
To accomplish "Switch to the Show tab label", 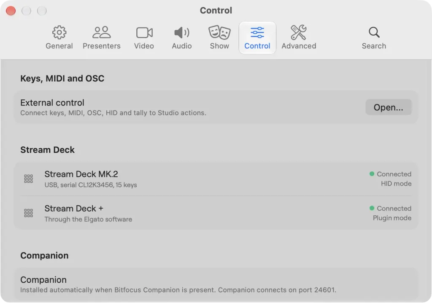I will pyautogui.click(x=219, y=46).
